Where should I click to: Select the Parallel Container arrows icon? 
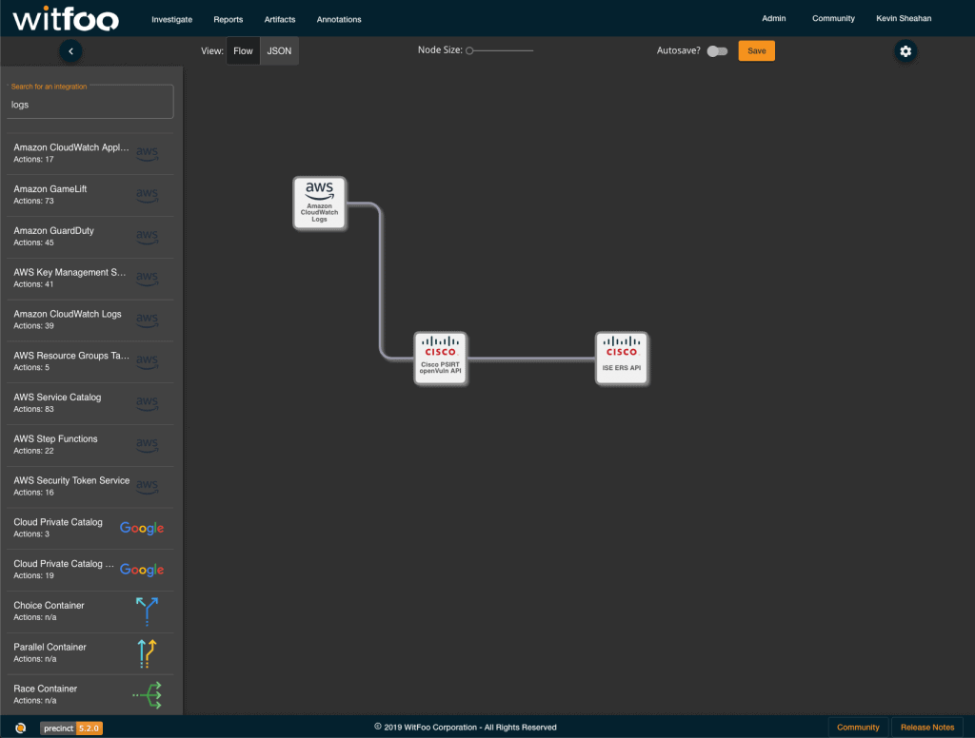(147, 653)
